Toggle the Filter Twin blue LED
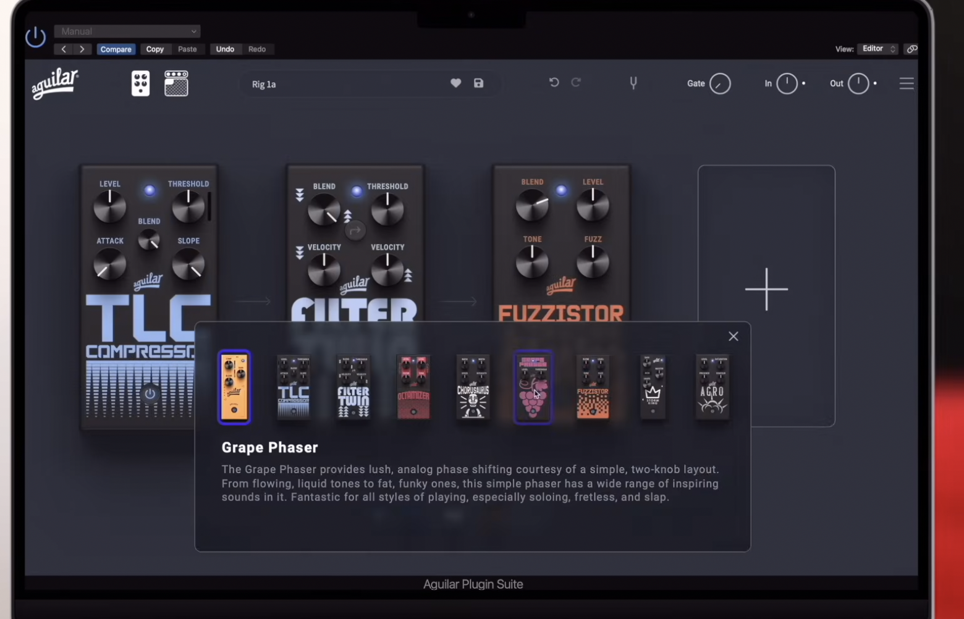 pos(357,192)
